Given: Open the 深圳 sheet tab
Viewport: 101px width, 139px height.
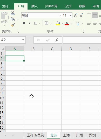Looking at the screenshot, I should tap(92, 135).
